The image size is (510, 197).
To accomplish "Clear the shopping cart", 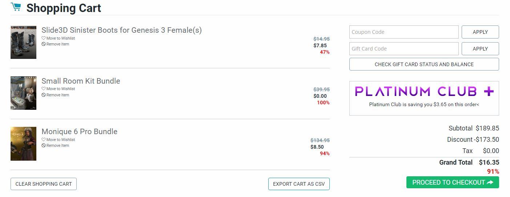I will pos(44,184).
